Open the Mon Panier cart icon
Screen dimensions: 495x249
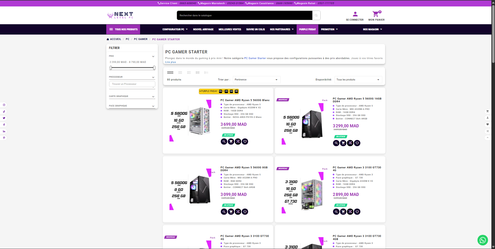[376, 14]
